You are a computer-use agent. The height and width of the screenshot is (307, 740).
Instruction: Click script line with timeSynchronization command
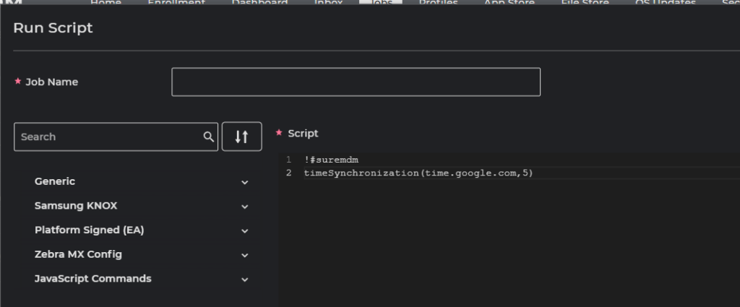pyautogui.click(x=418, y=173)
